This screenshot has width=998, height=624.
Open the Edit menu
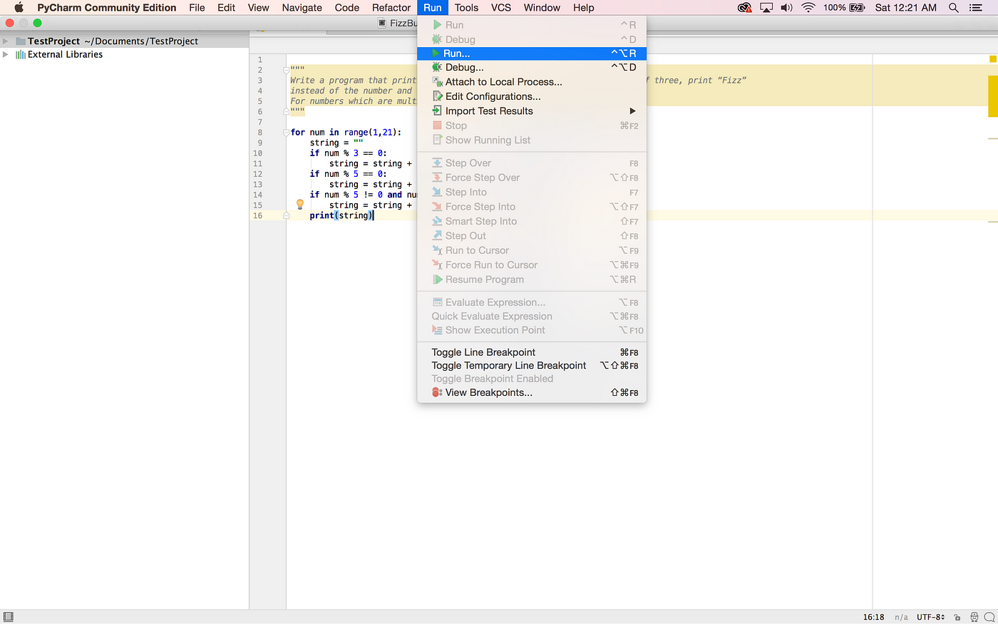(227, 7)
